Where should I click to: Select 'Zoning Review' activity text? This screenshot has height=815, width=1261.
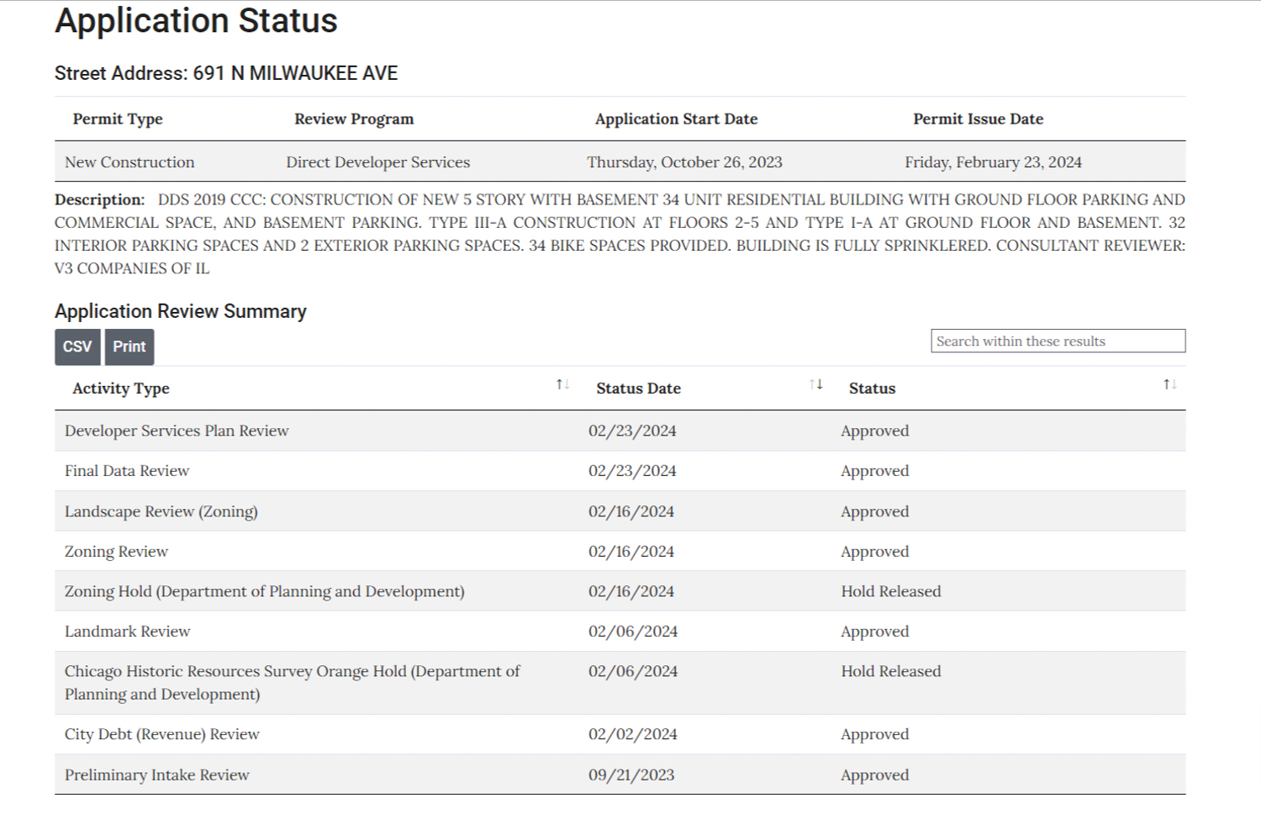(x=116, y=552)
